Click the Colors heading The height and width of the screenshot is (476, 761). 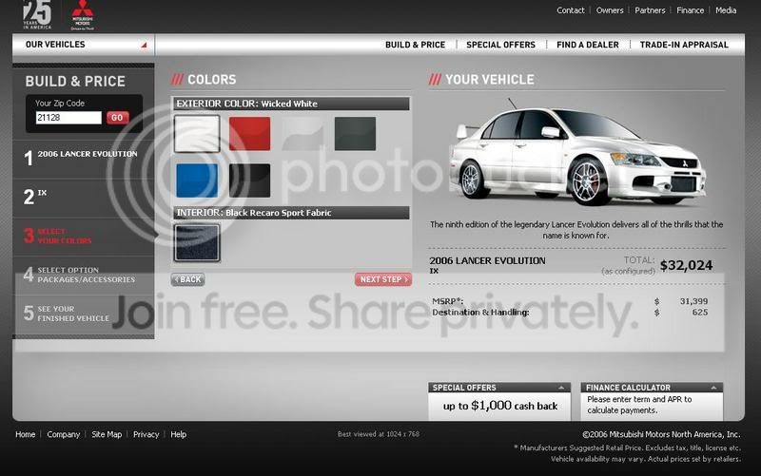coord(211,80)
